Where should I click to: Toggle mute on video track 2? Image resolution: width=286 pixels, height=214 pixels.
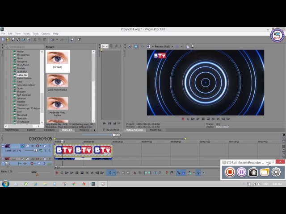click(45, 159)
